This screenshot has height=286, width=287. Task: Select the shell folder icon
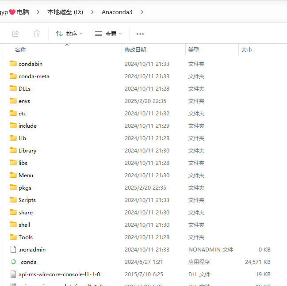point(13,225)
